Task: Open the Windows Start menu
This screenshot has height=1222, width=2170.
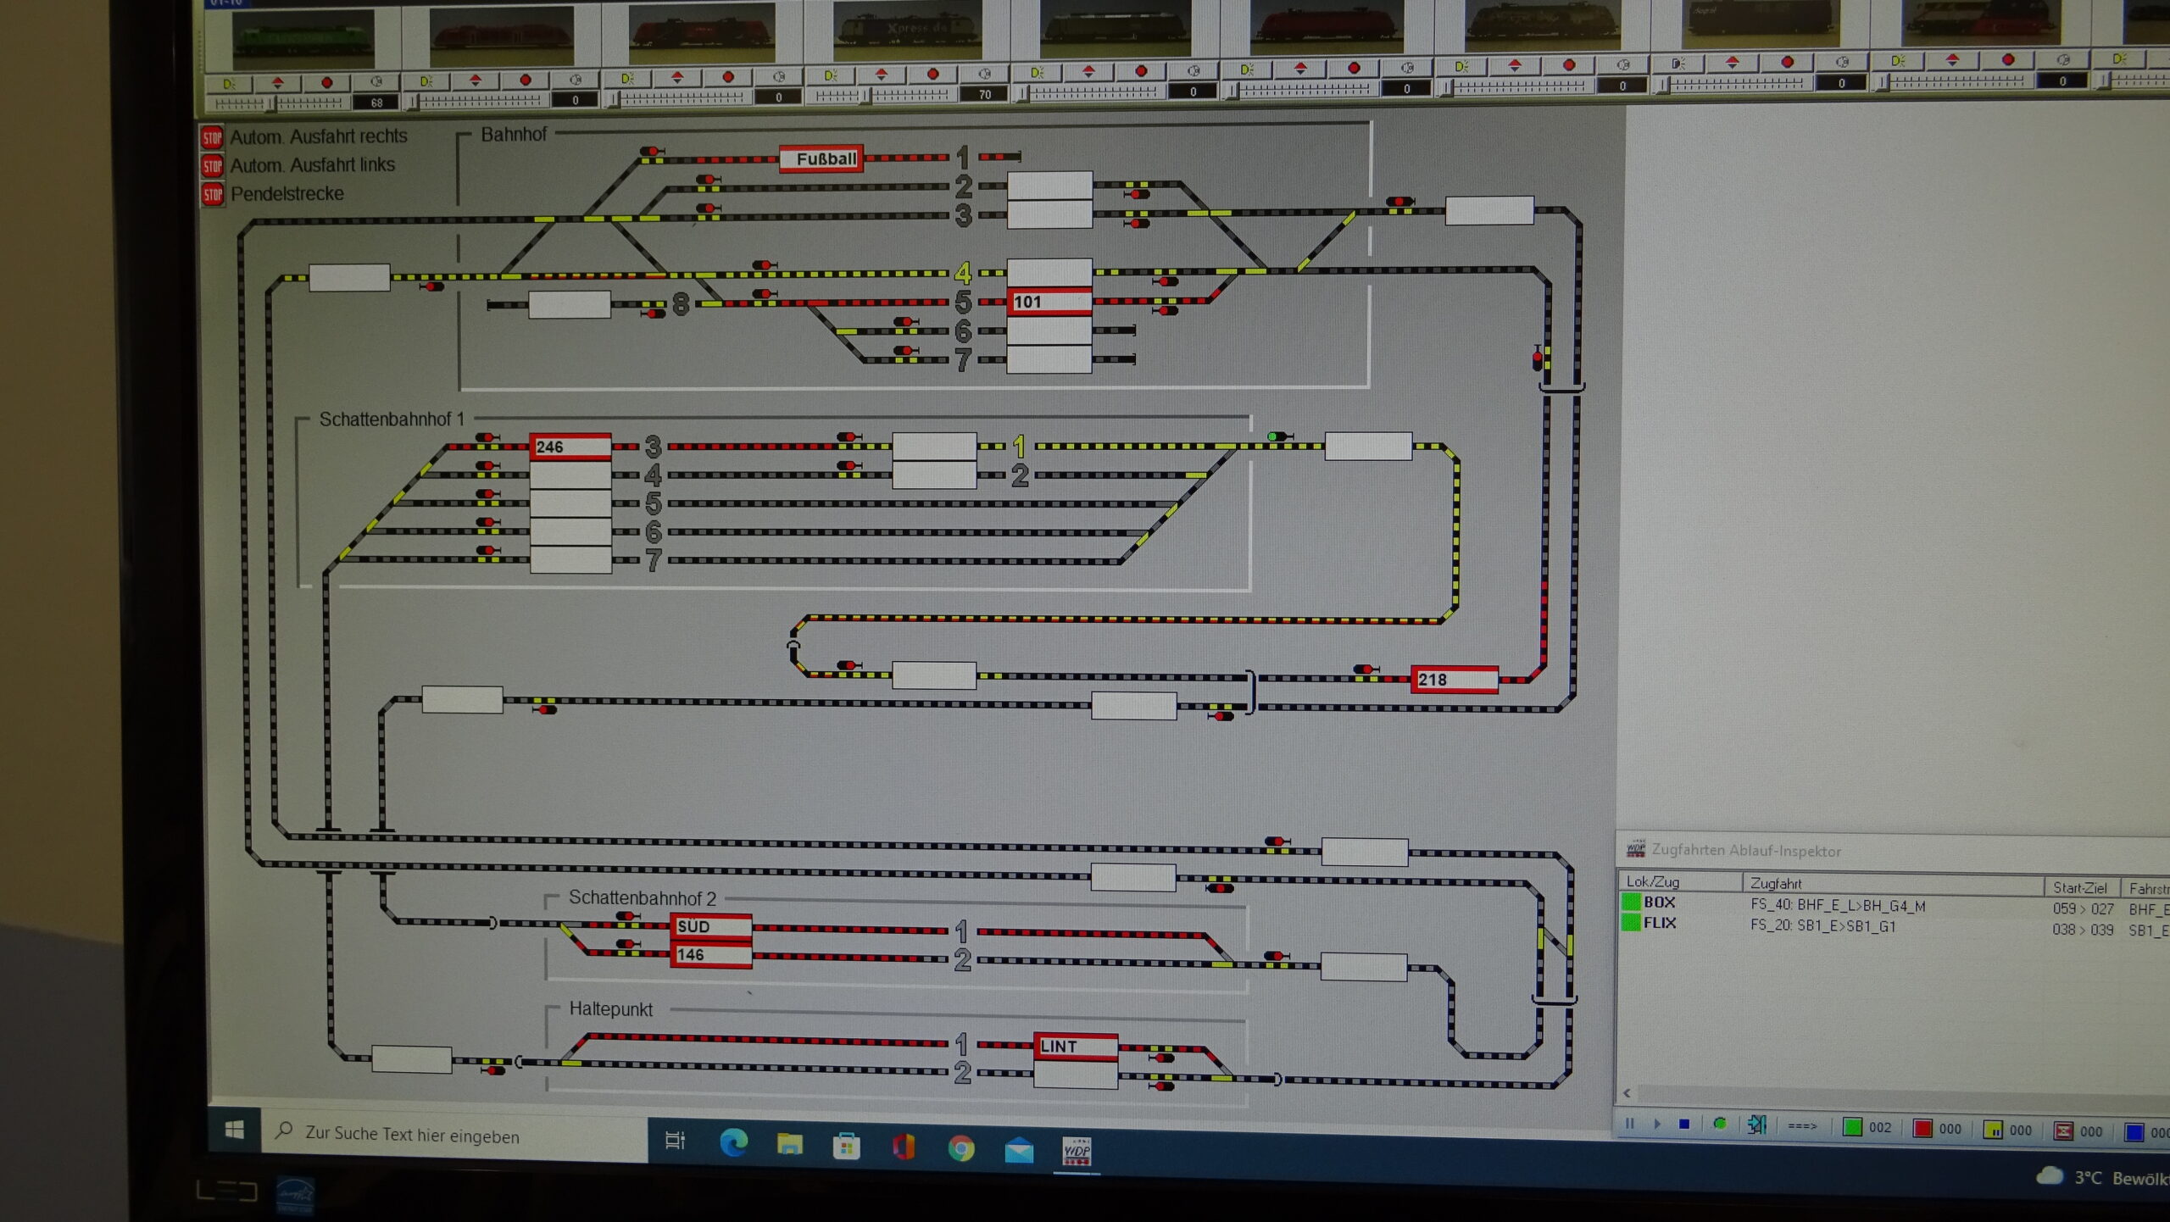Action: pyautogui.click(x=235, y=1130)
